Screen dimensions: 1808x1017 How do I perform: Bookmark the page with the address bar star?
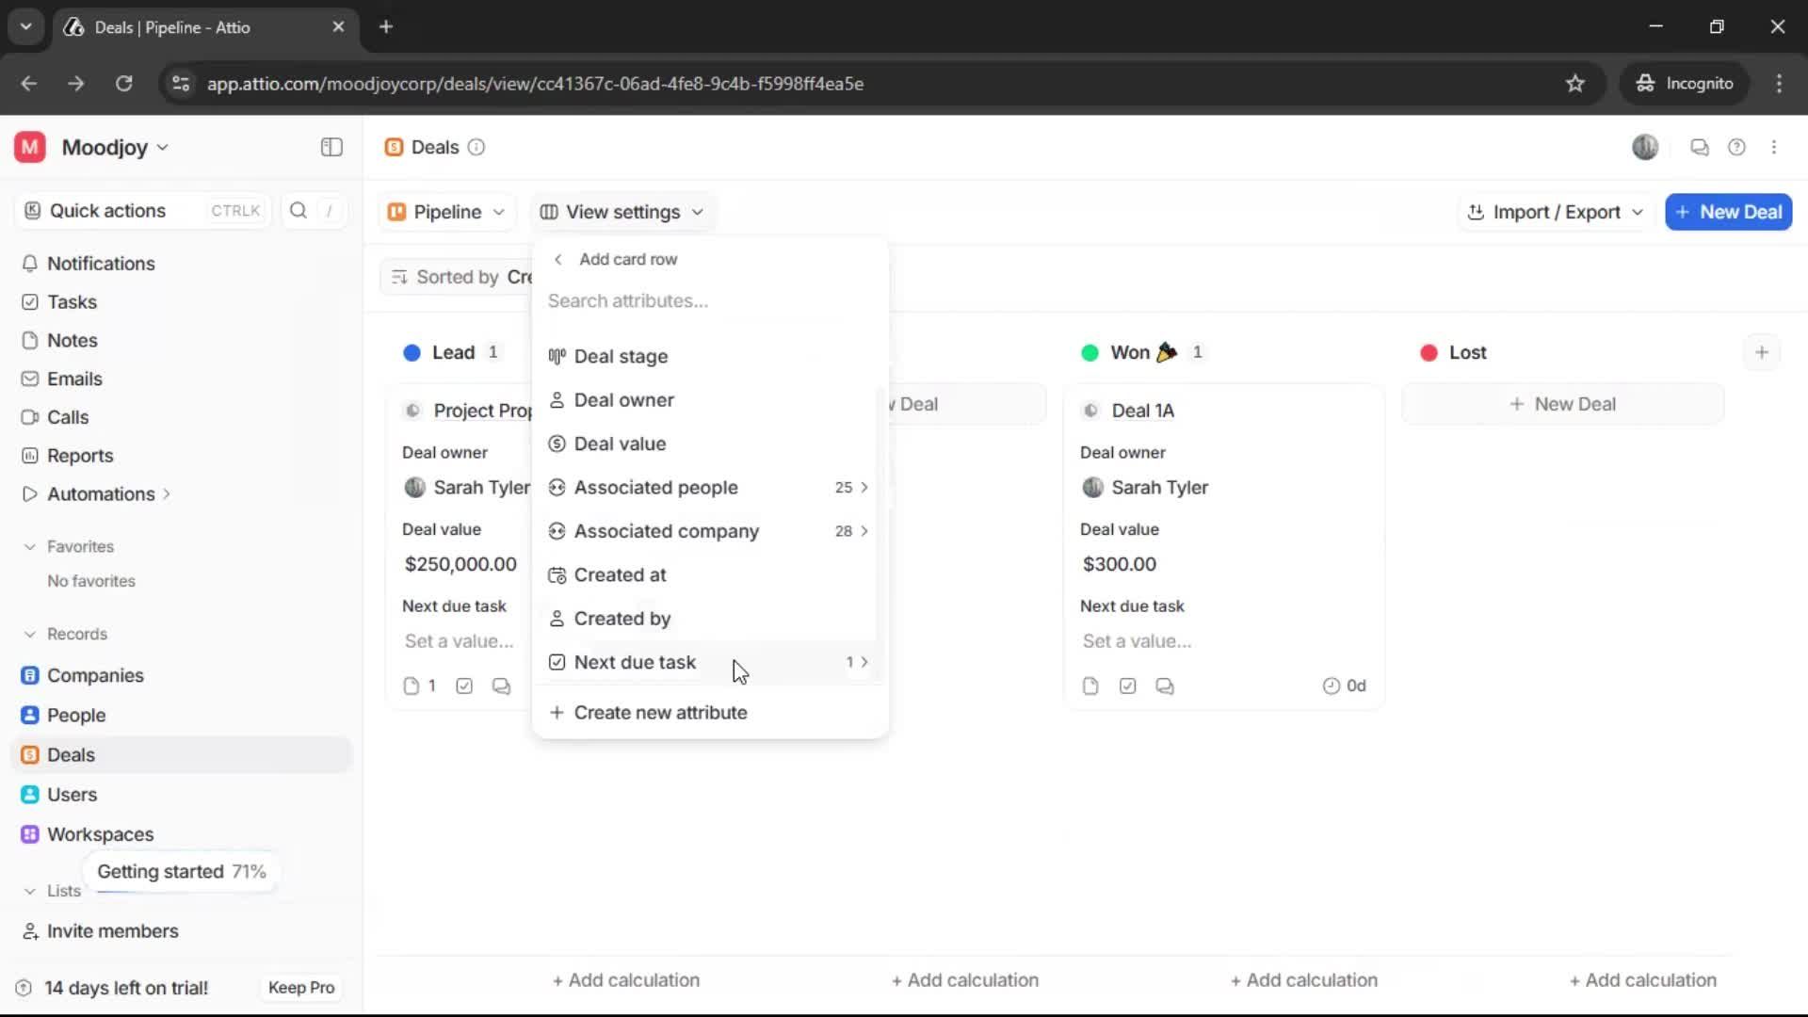tap(1575, 83)
